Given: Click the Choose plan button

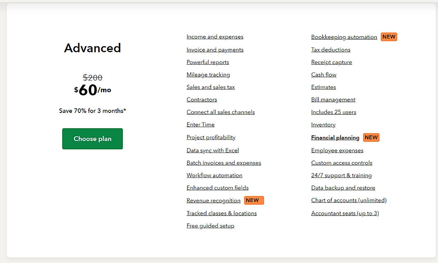Looking at the screenshot, I should [x=92, y=139].
